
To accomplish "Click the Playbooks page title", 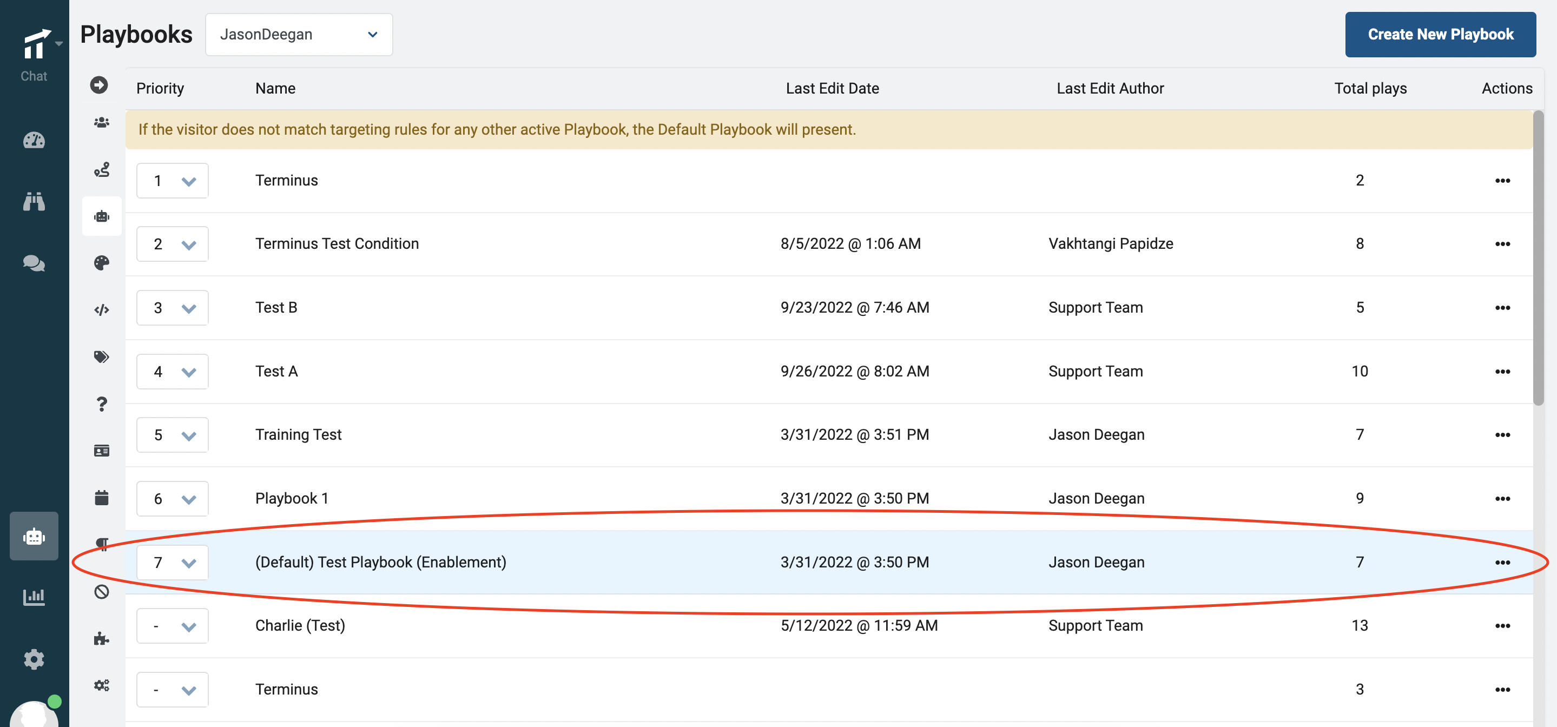I will coord(136,35).
